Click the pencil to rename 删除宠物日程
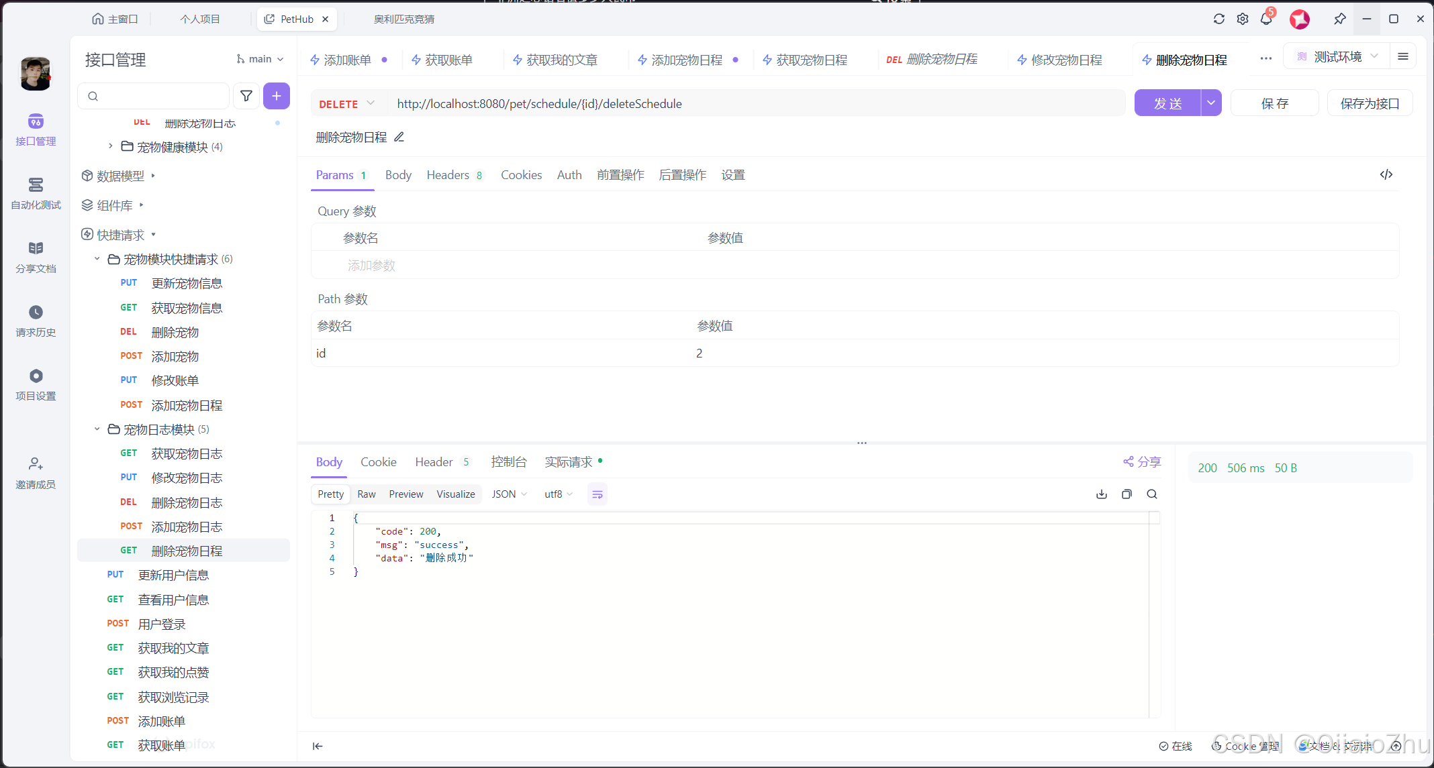The width and height of the screenshot is (1434, 768). [x=399, y=137]
